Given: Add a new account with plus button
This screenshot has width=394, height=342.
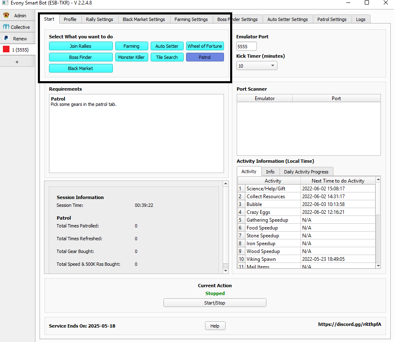Looking at the screenshot, I should coord(17,62).
